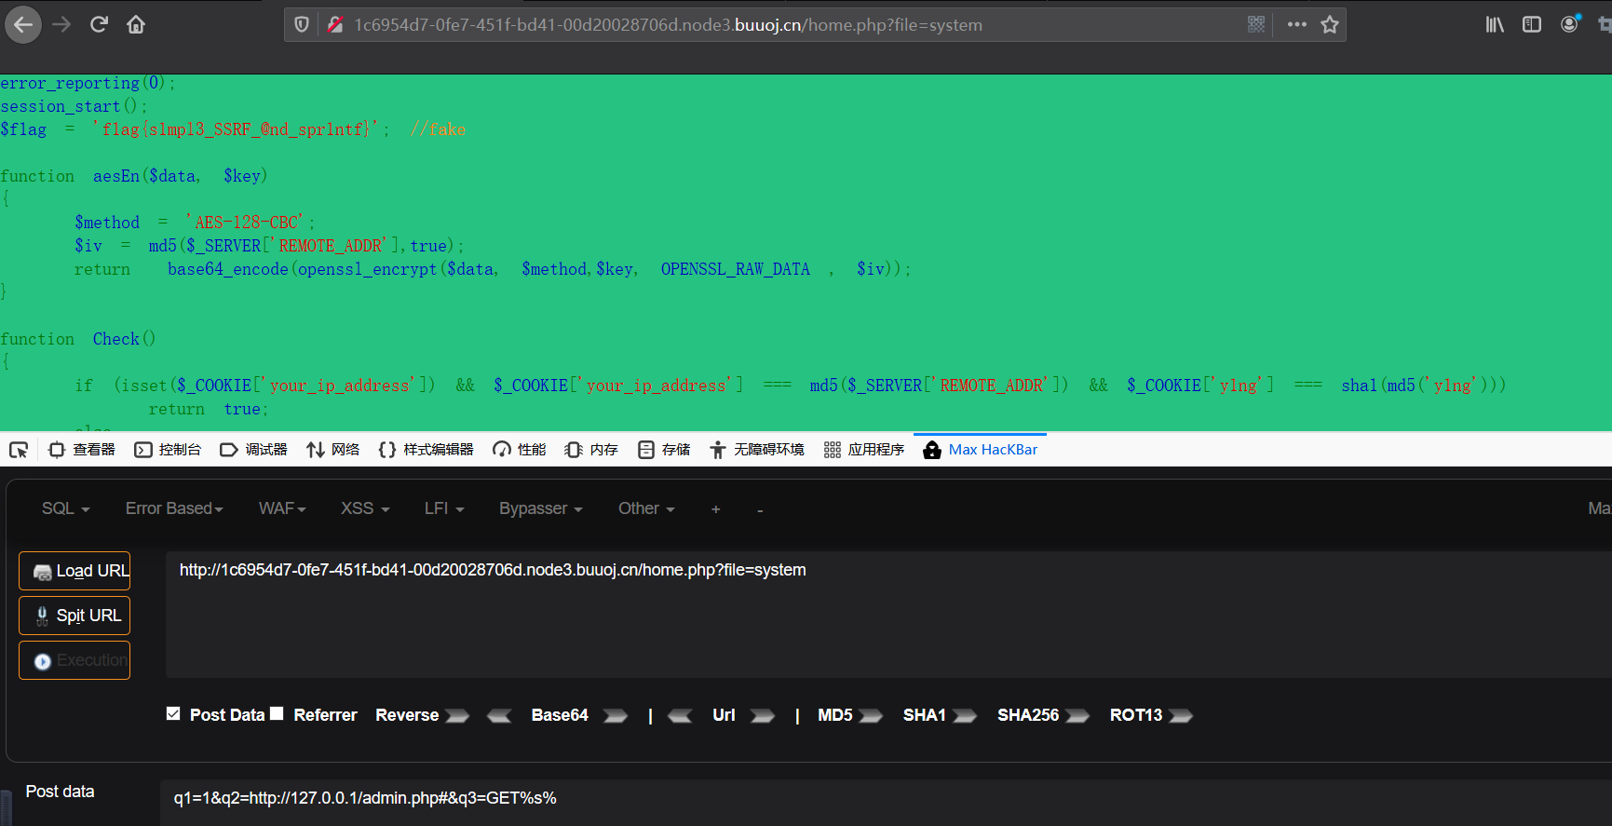Enable the Referrer checkbox
This screenshot has height=826, width=1612.
click(x=277, y=714)
